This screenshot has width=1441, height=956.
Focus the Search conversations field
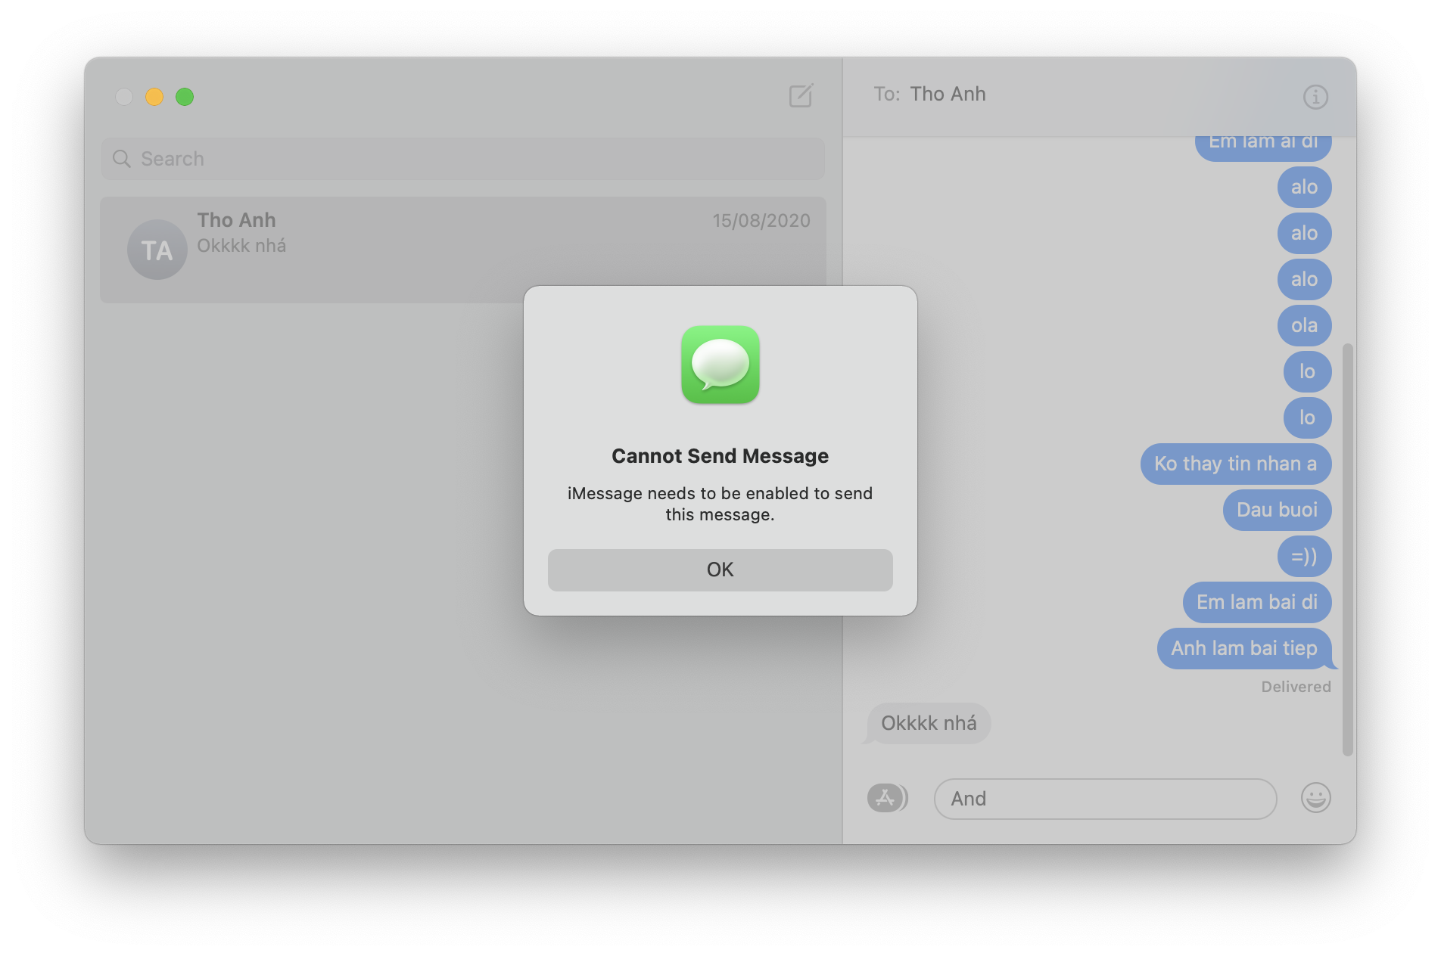pos(462,159)
